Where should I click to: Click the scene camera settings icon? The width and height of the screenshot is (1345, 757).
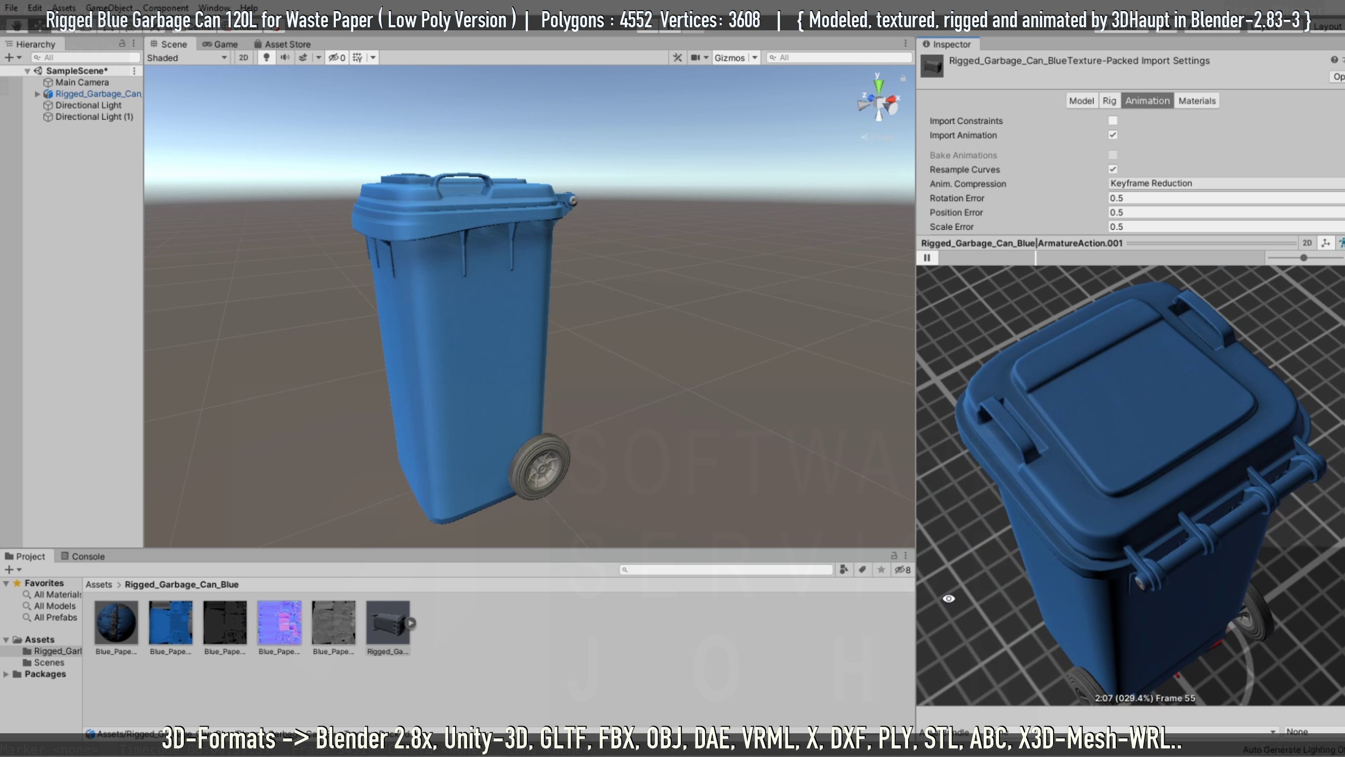tap(695, 58)
